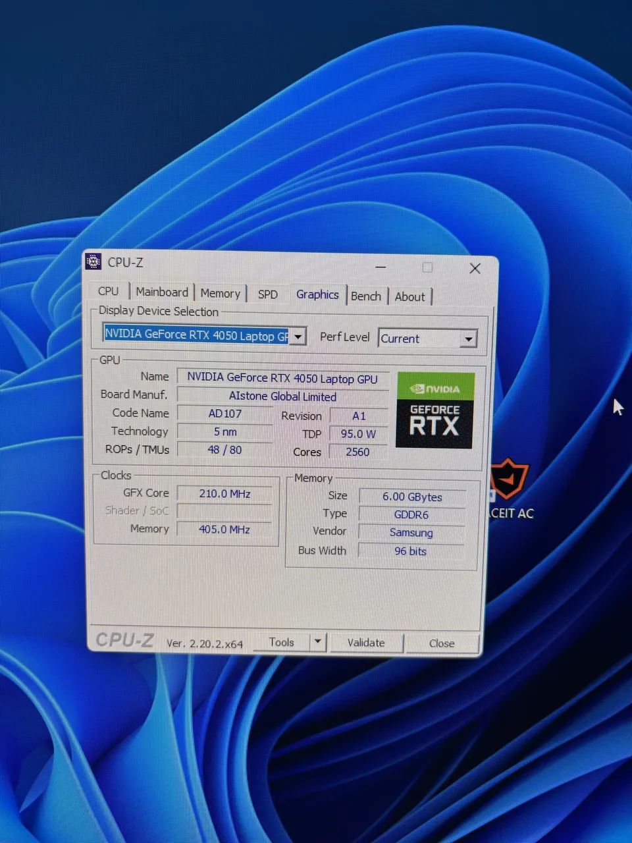632x843 pixels.
Task: Close CPU-Z with the title bar X
Action: pos(475,268)
